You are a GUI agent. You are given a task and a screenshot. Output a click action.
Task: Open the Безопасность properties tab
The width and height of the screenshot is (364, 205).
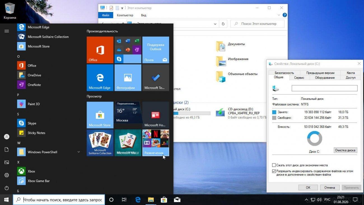[x=284, y=73]
